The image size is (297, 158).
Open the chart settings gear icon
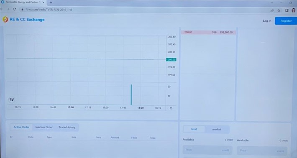pos(171,108)
